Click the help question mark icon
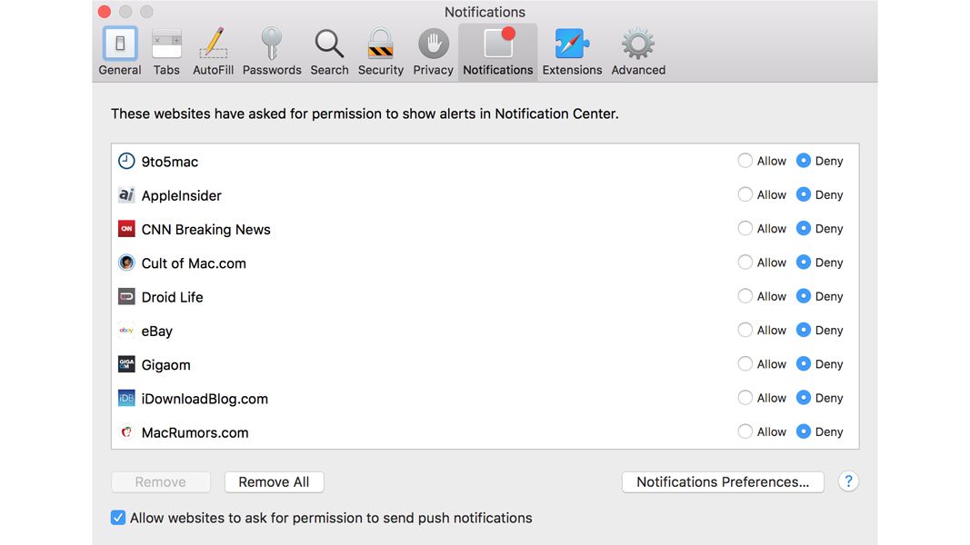The image size is (970, 545). point(848,481)
